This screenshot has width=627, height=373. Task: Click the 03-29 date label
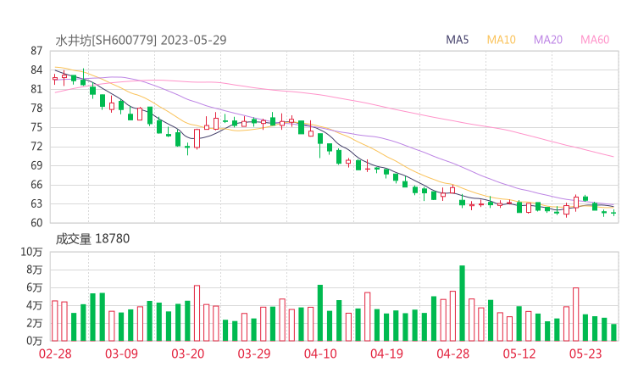coord(254,354)
